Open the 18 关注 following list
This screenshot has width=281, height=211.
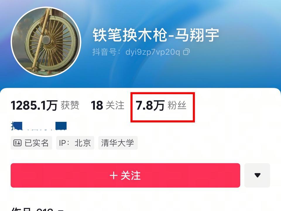107,105
